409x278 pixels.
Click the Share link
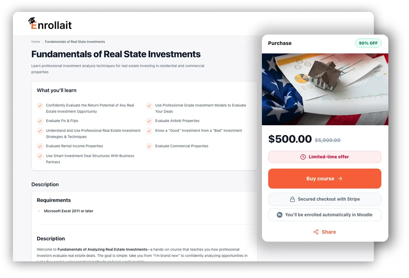point(329,232)
